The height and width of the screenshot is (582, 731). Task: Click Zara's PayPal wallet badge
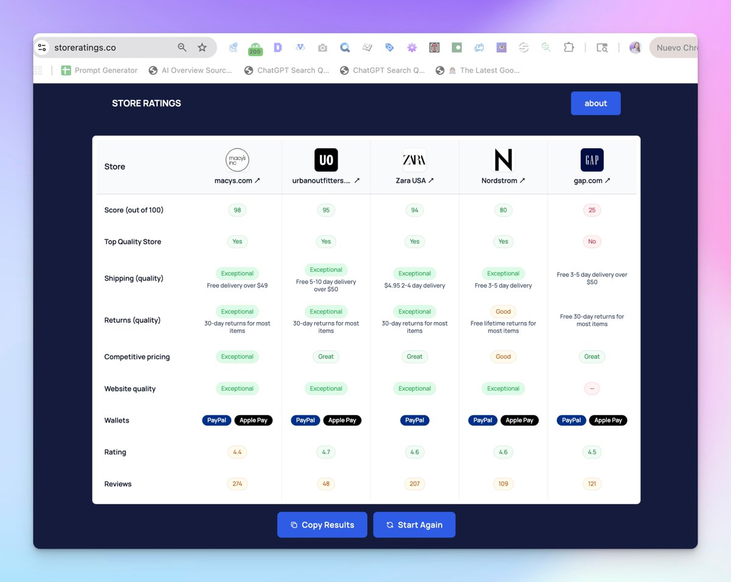click(415, 420)
